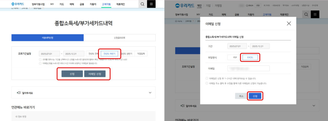Viewport: 328px width, 121px height.
Task: Expand 알아두세요 chevron on the left page
Action: [x=150, y=93]
